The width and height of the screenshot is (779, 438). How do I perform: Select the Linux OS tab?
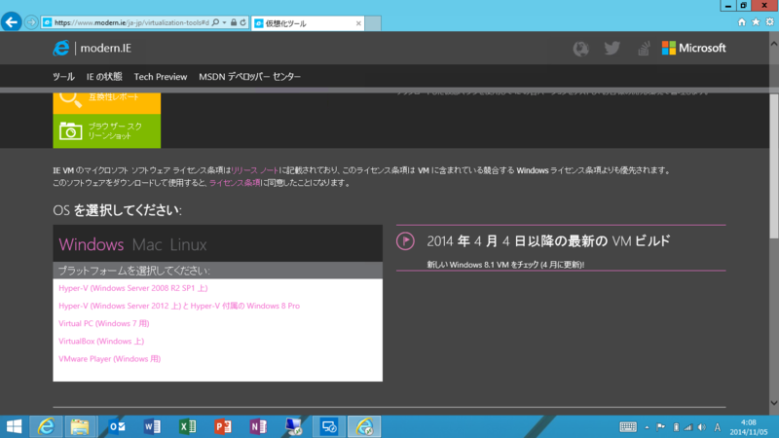188,244
